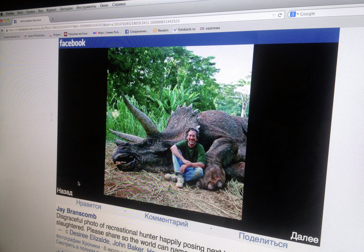The image size is (364, 252).
Task: Click the facebook logo in header
Action: 72,43
